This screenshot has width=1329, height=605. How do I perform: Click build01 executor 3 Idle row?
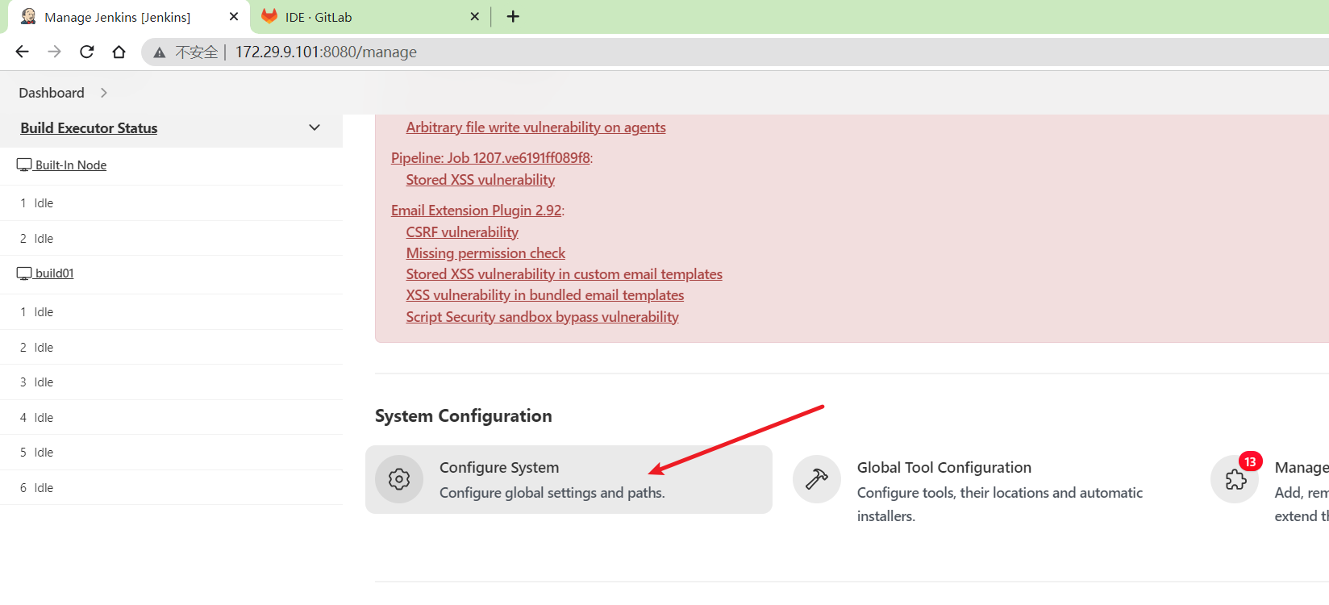coord(171,382)
